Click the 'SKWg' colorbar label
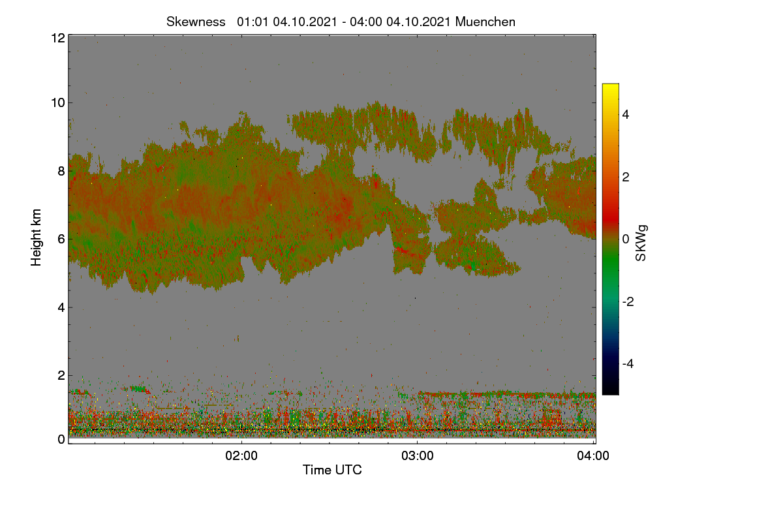The width and height of the screenshot is (783, 522). [641, 244]
